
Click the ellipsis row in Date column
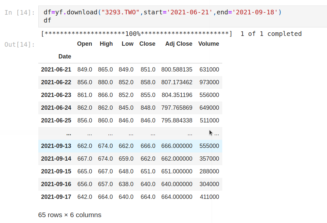click(x=69, y=134)
